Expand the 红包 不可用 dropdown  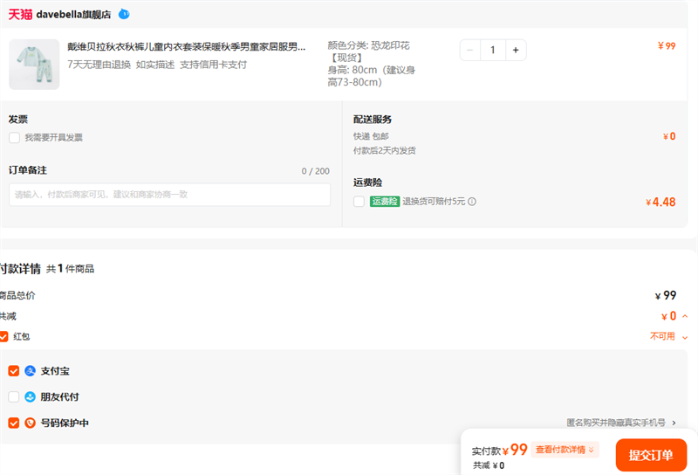point(685,337)
